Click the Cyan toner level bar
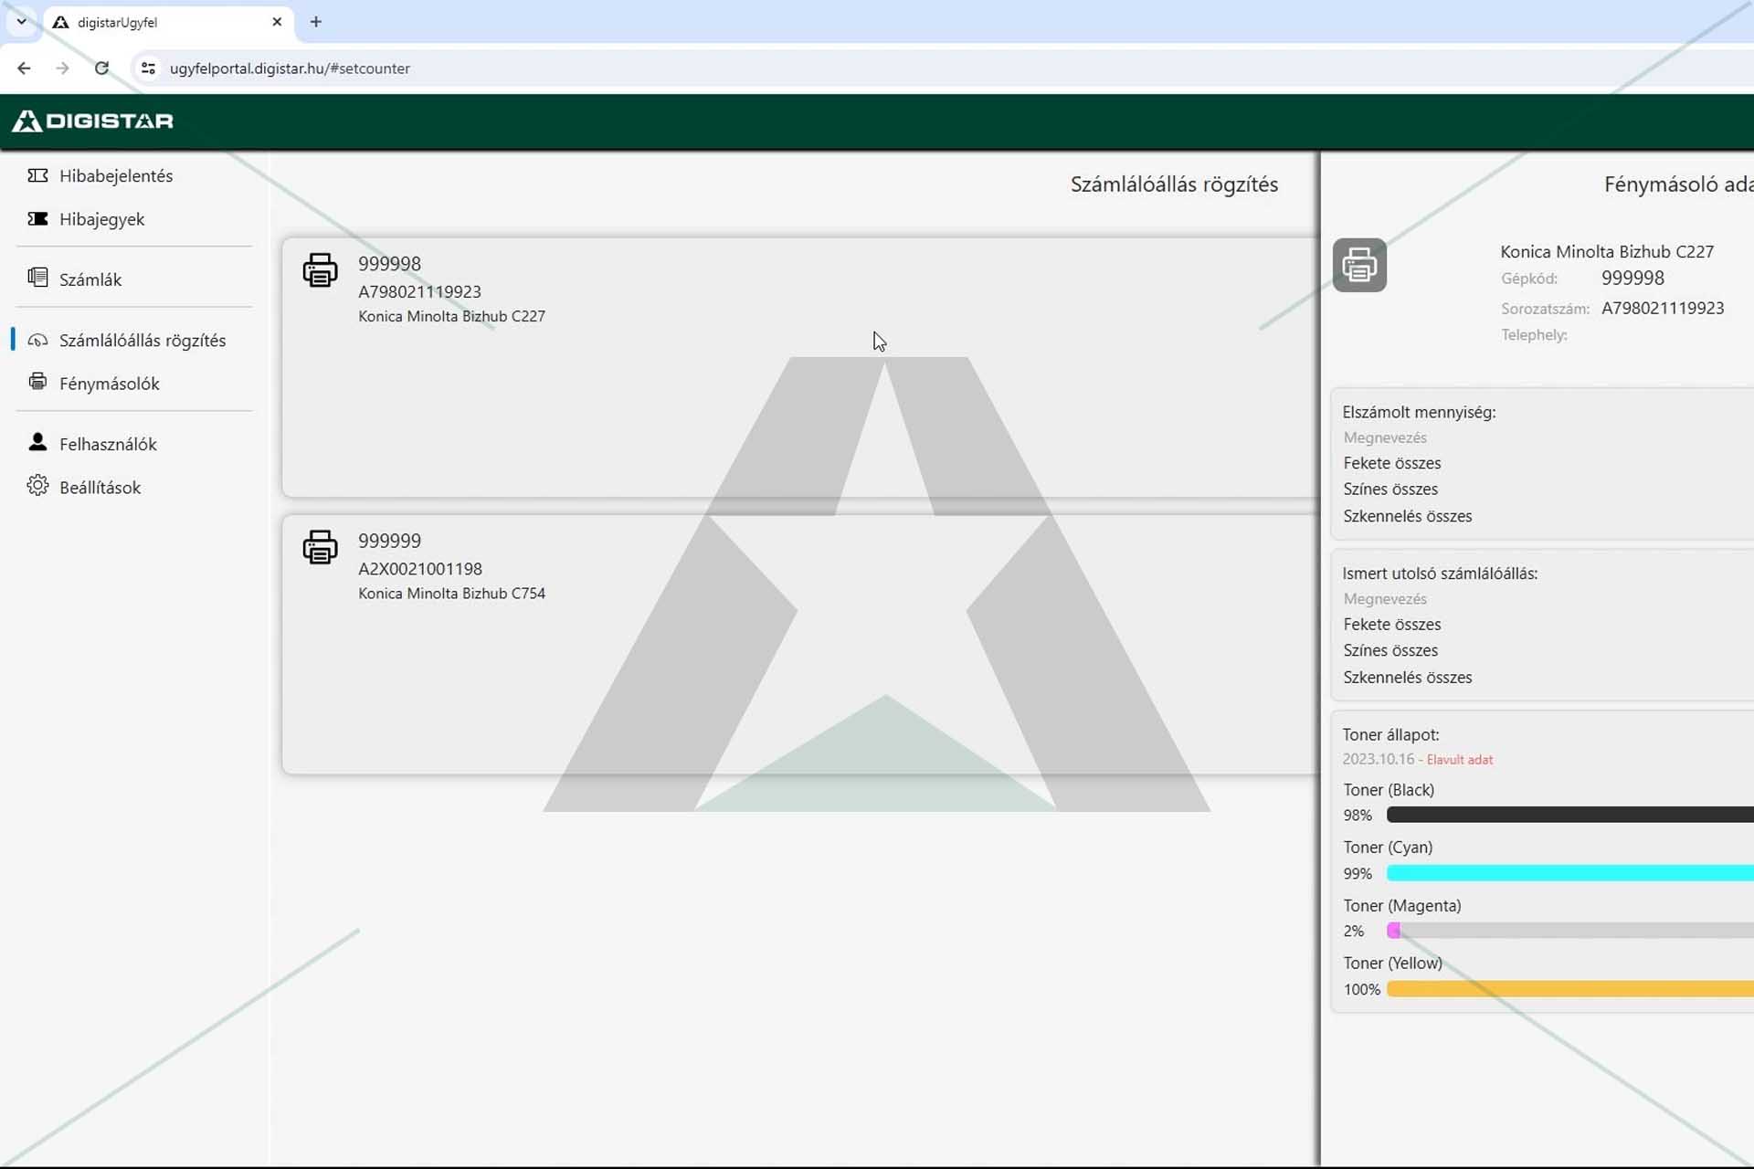 pyautogui.click(x=1569, y=873)
